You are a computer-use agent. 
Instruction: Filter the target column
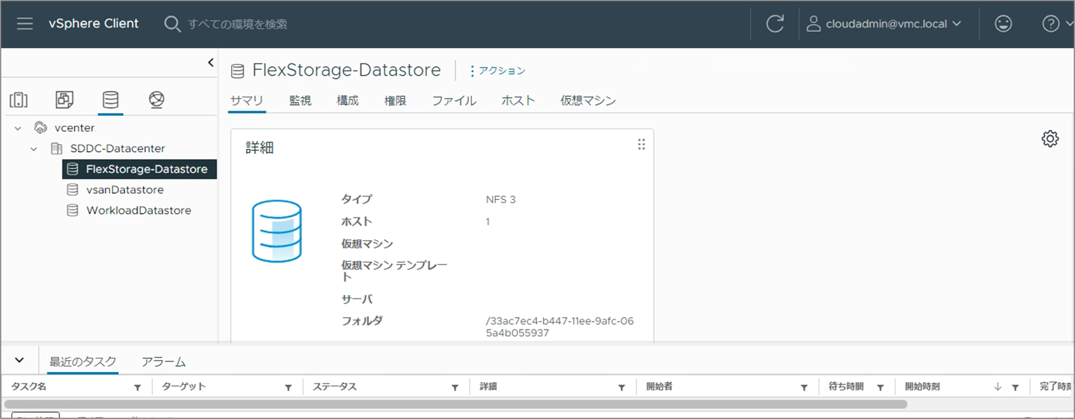(288, 388)
